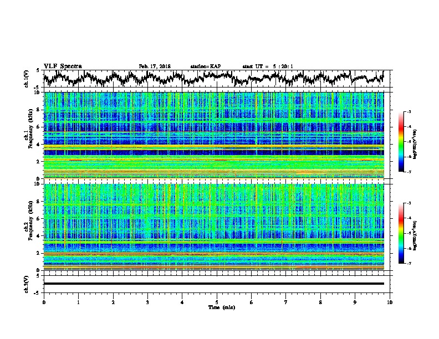Click the ch.2 color bar units label
This screenshot has height=339, width=439.
(415, 235)
